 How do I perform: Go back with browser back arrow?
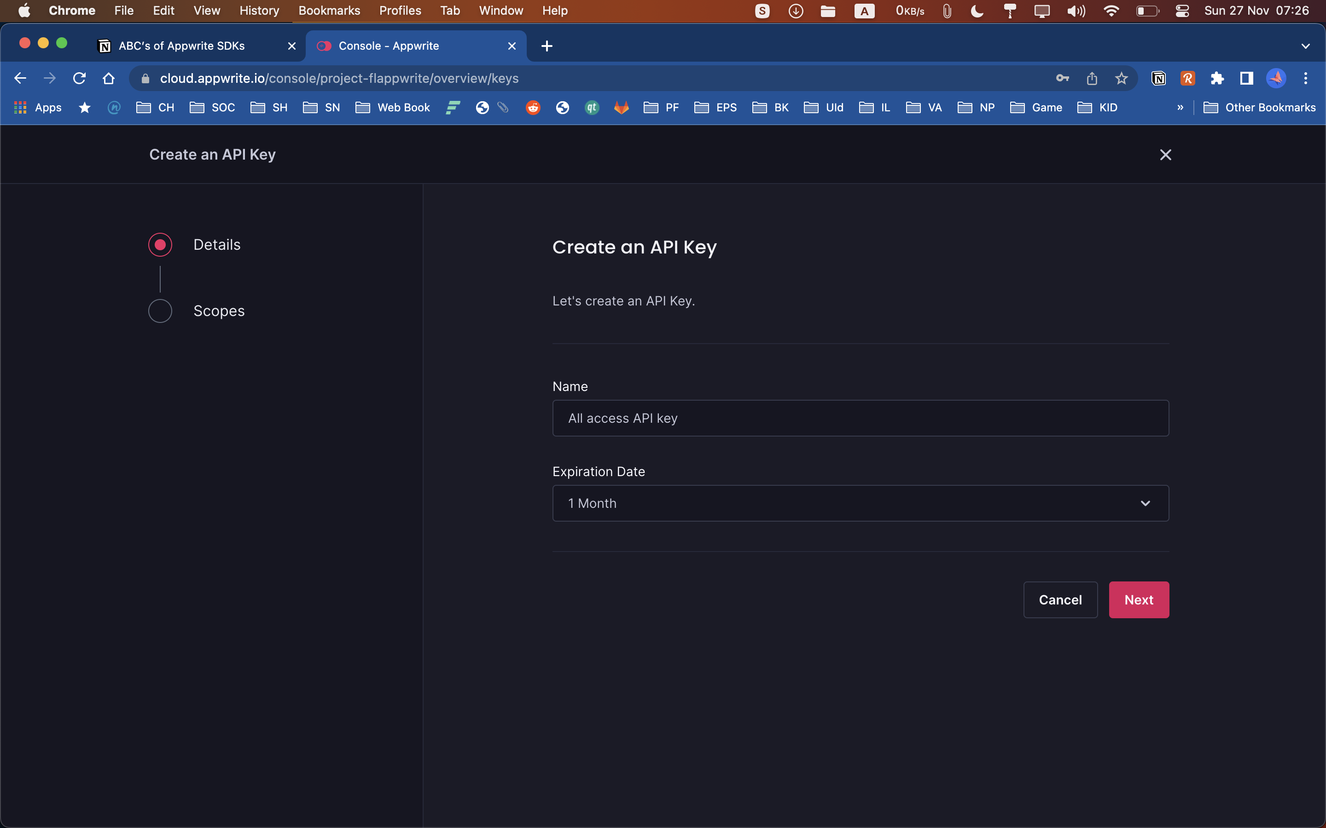(20, 78)
